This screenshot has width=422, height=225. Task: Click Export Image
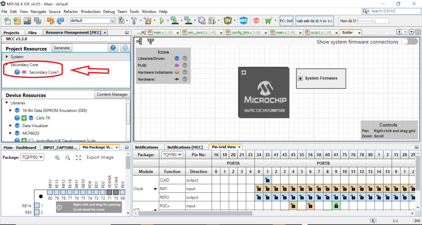[x=100, y=157]
